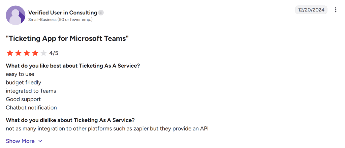Click the "integrated to Teams" review line
The image size is (345, 148).
(x=31, y=91)
